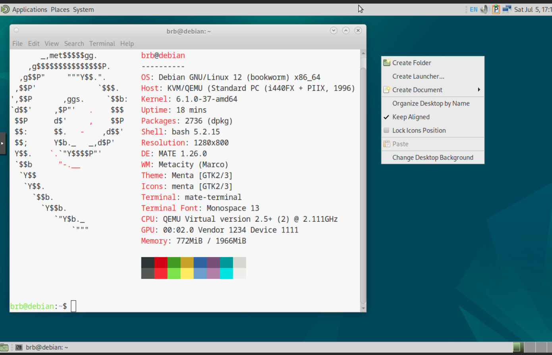
Task: Expand the Create Document submenu arrow
Action: 479,90
